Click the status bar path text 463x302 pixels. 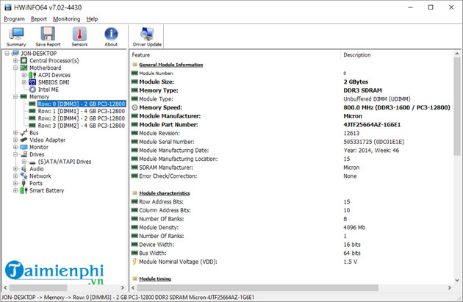128,298
